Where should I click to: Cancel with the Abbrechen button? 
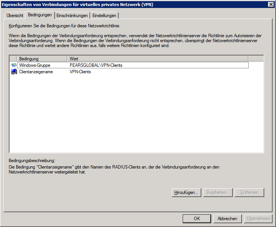pos(227,219)
